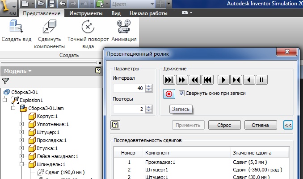Select the Сдвиг (190,0 мм) tweak item
This screenshot has width=303, height=179.
[65, 172]
